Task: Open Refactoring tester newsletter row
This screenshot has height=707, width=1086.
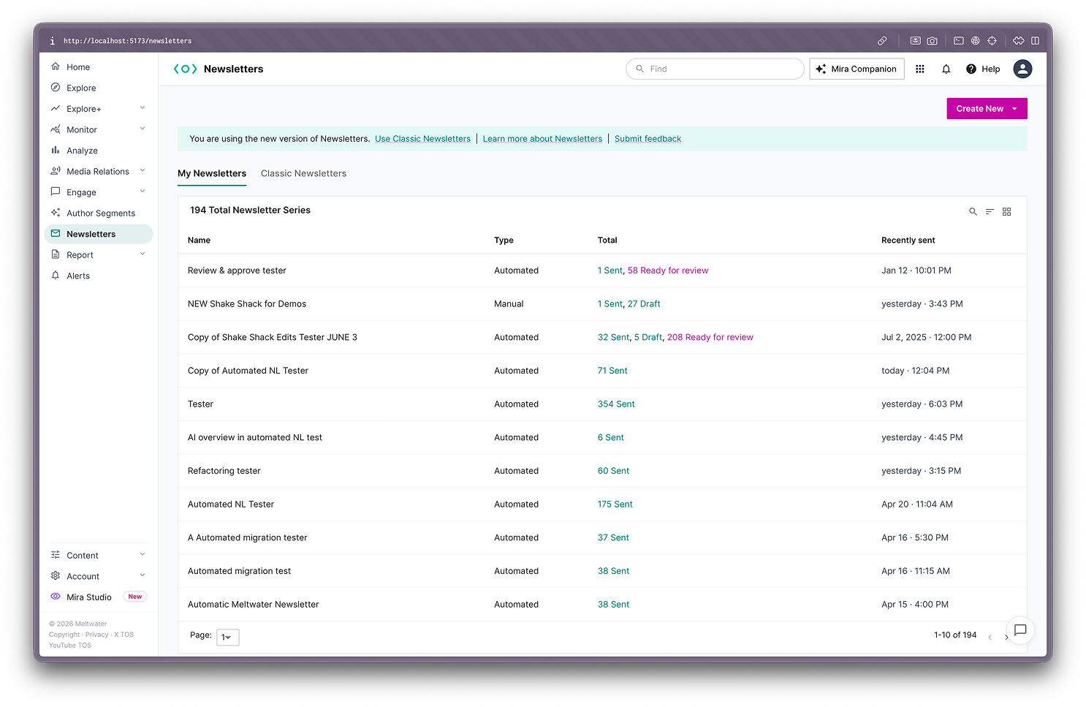Action: (x=602, y=471)
